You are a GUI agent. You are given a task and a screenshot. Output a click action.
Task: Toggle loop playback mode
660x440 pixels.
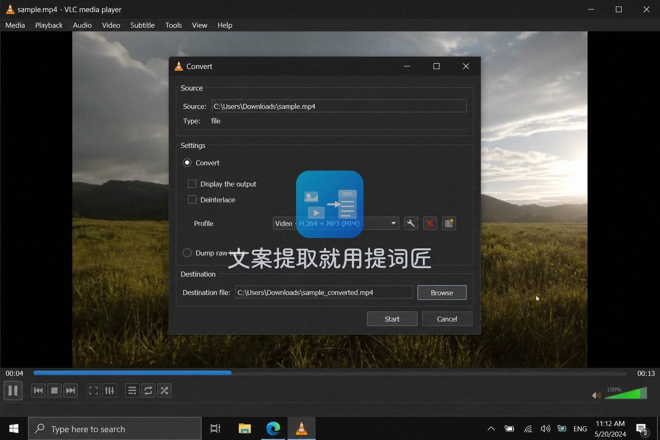click(x=148, y=391)
